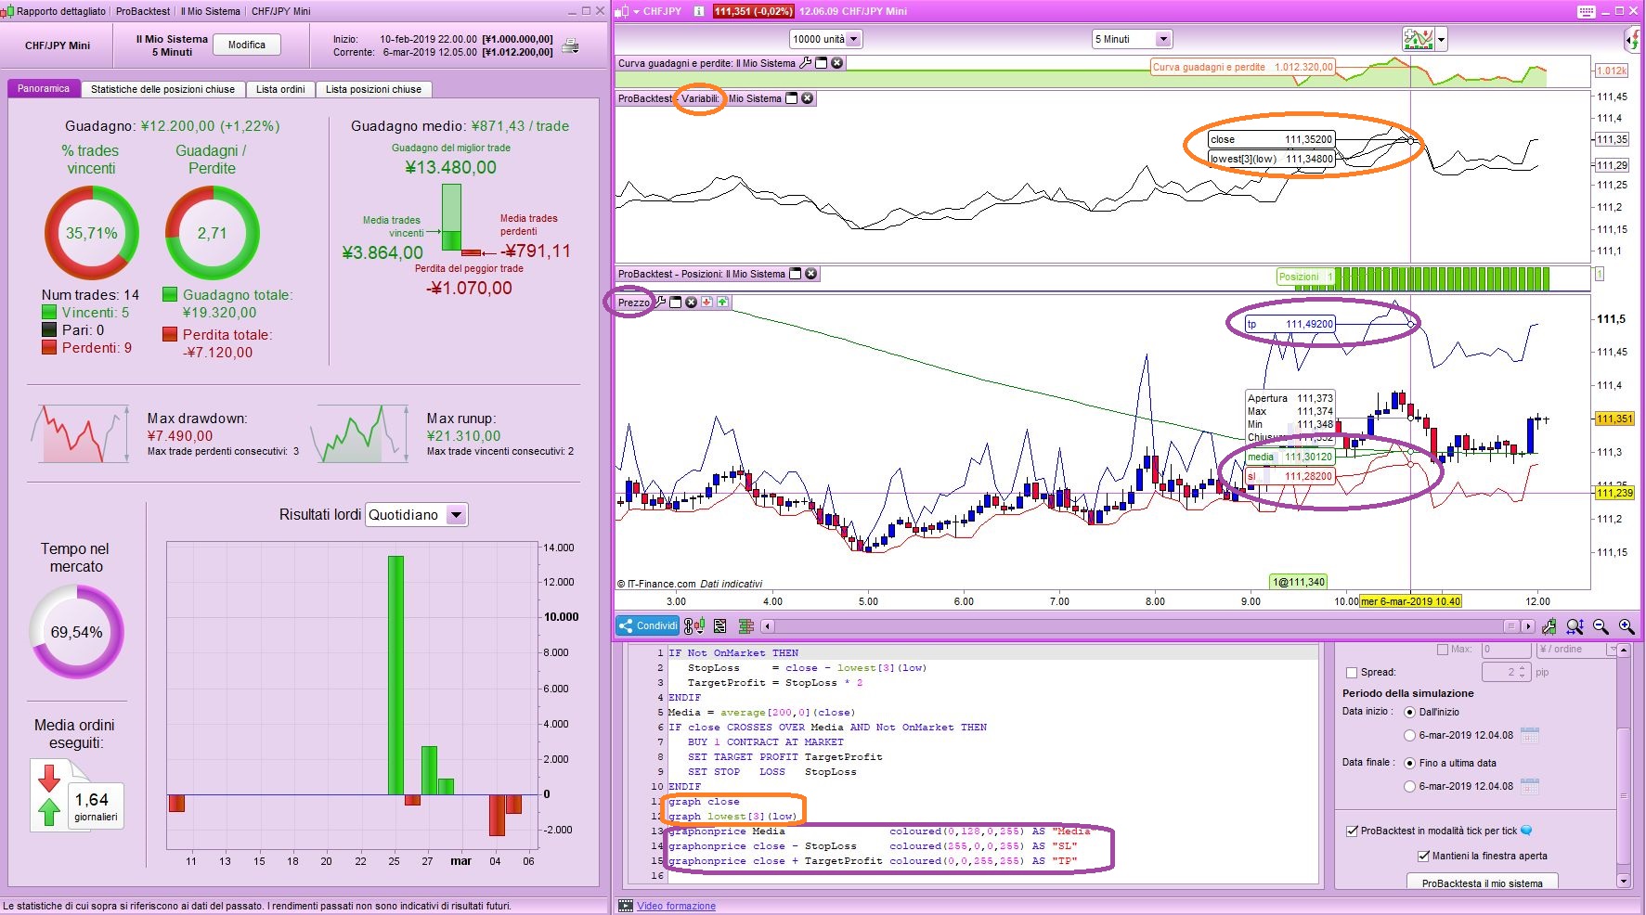Click settings panel scrollbar down arrow

tap(1624, 881)
